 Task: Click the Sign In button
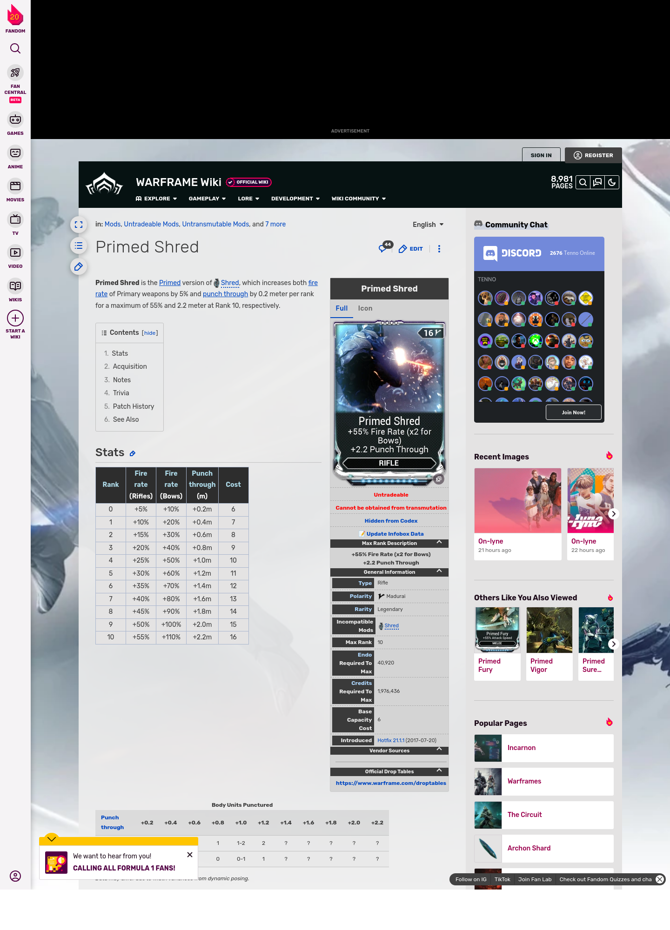541,155
